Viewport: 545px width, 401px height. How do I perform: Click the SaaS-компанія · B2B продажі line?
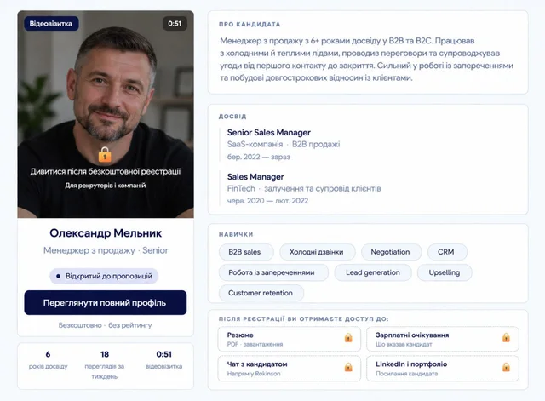click(x=284, y=144)
